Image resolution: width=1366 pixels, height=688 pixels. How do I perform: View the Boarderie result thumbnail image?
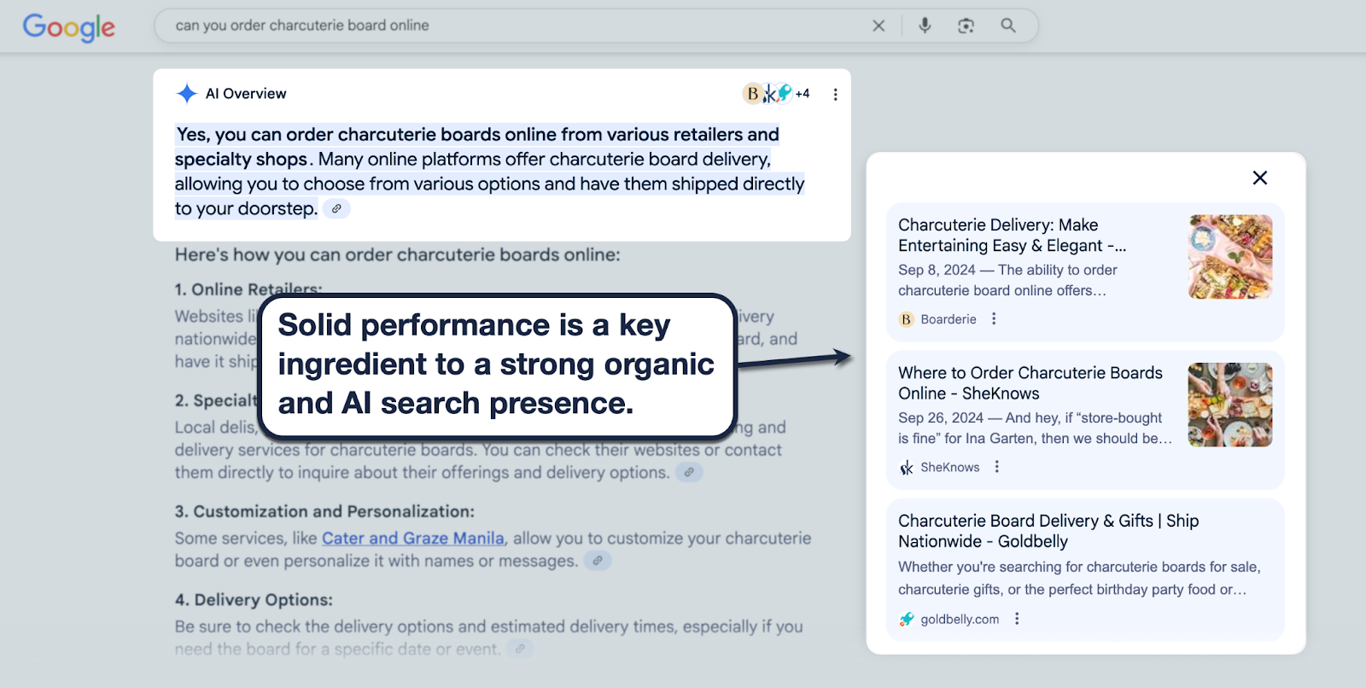tap(1230, 257)
